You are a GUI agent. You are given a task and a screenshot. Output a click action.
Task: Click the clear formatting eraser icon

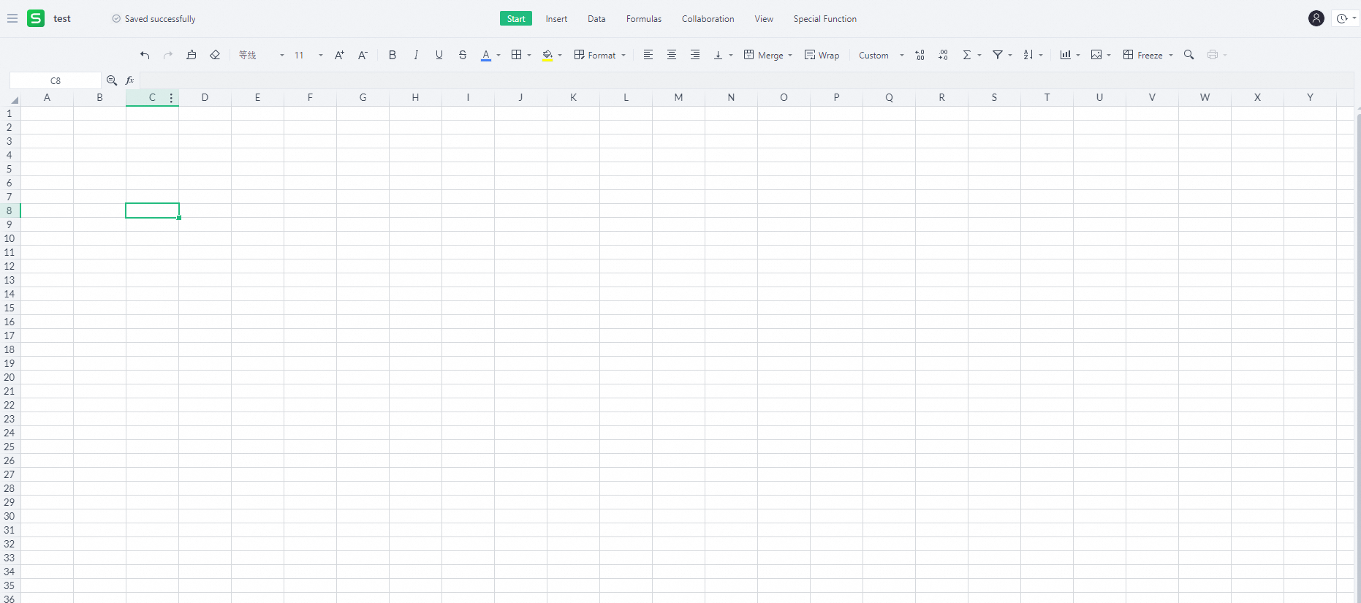[x=215, y=55]
